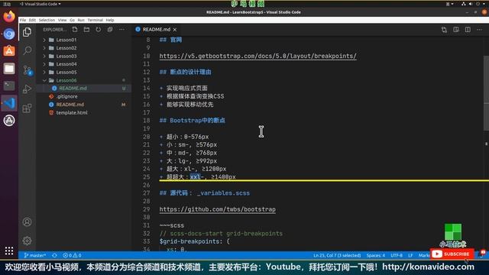489x275 pixels.
Task: Open the Accounts menu icon
Action: (28, 222)
